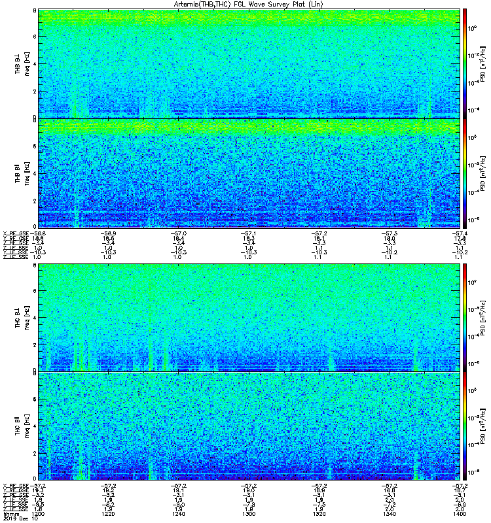Click the Artemis FGL Wave Survey Plot title
The height and width of the screenshot is (523, 491).
point(248,5)
